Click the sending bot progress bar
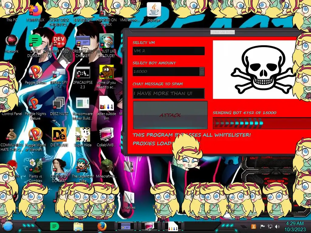311x233 pixels. coord(262,123)
